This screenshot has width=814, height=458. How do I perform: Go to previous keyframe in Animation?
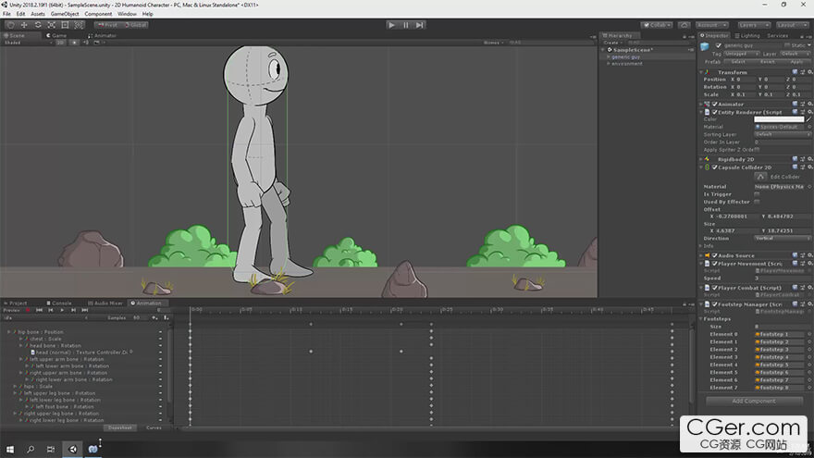click(50, 310)
